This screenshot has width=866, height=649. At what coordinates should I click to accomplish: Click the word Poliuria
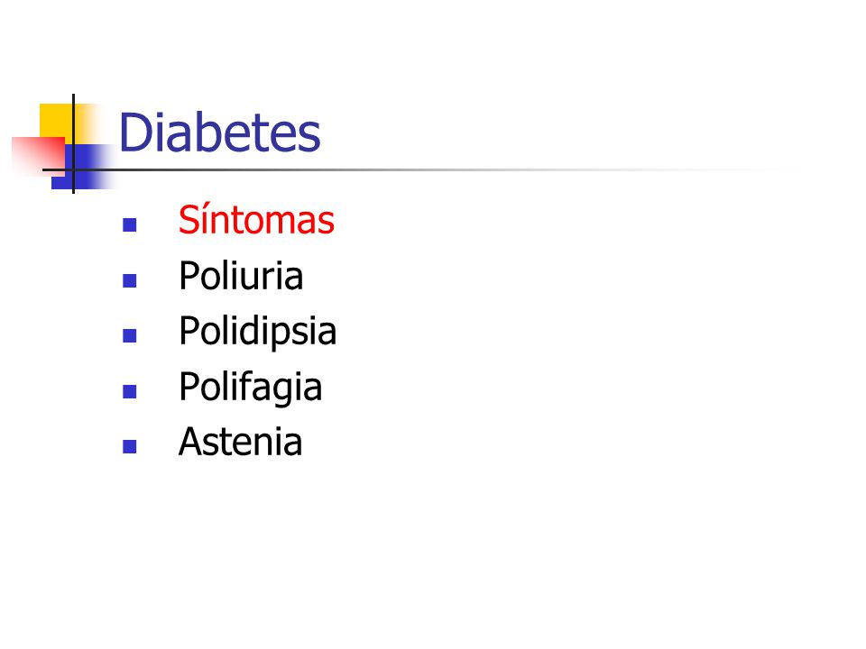point(241,275)
